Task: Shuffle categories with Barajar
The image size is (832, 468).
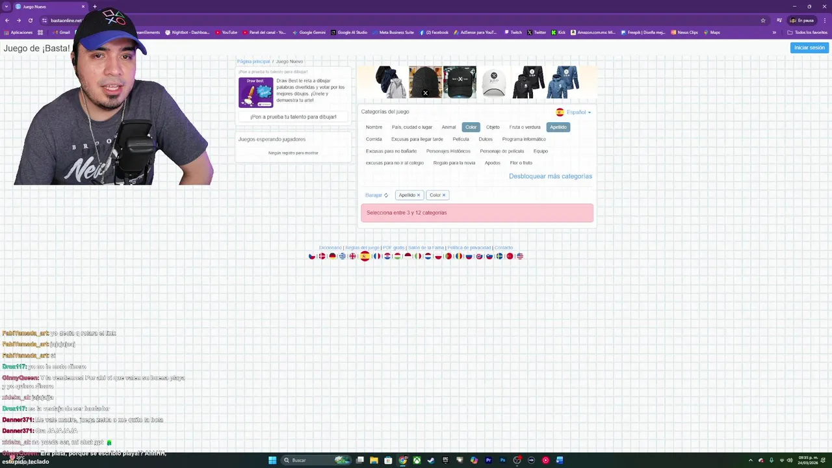Action: [376, 195]
